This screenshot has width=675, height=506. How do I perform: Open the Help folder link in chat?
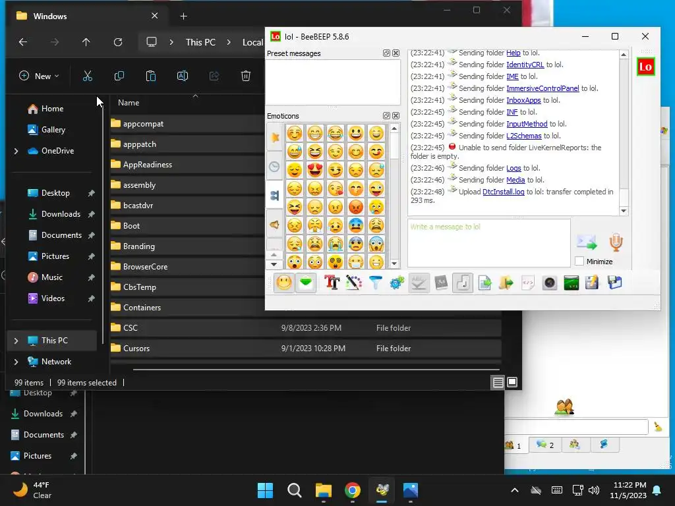(x=513, y=53)
